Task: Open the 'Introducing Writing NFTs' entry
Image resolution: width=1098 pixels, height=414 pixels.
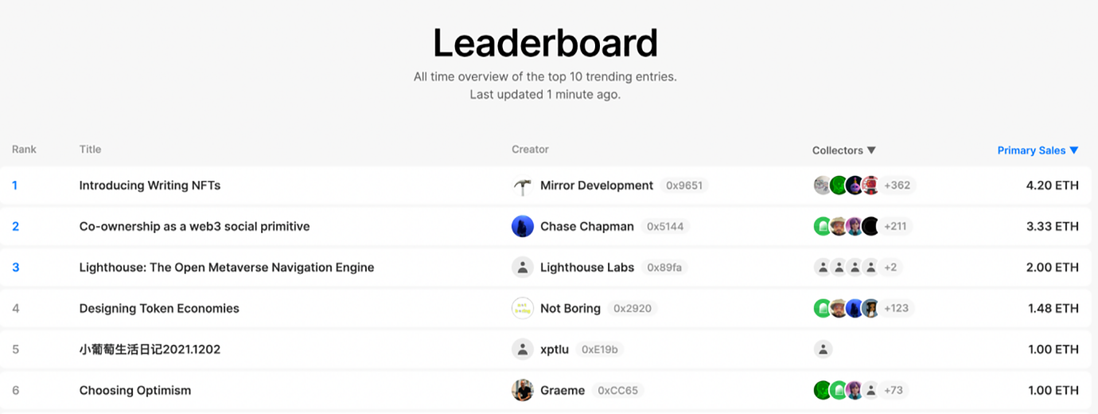Action: click(x=150, y=186)
